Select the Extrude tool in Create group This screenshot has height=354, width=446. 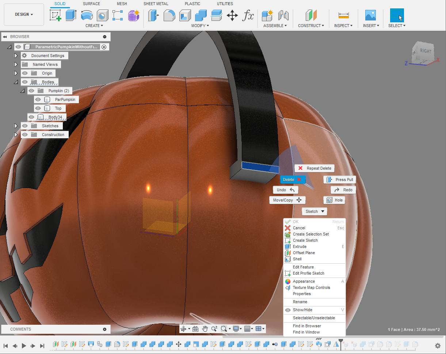point(71,15)
